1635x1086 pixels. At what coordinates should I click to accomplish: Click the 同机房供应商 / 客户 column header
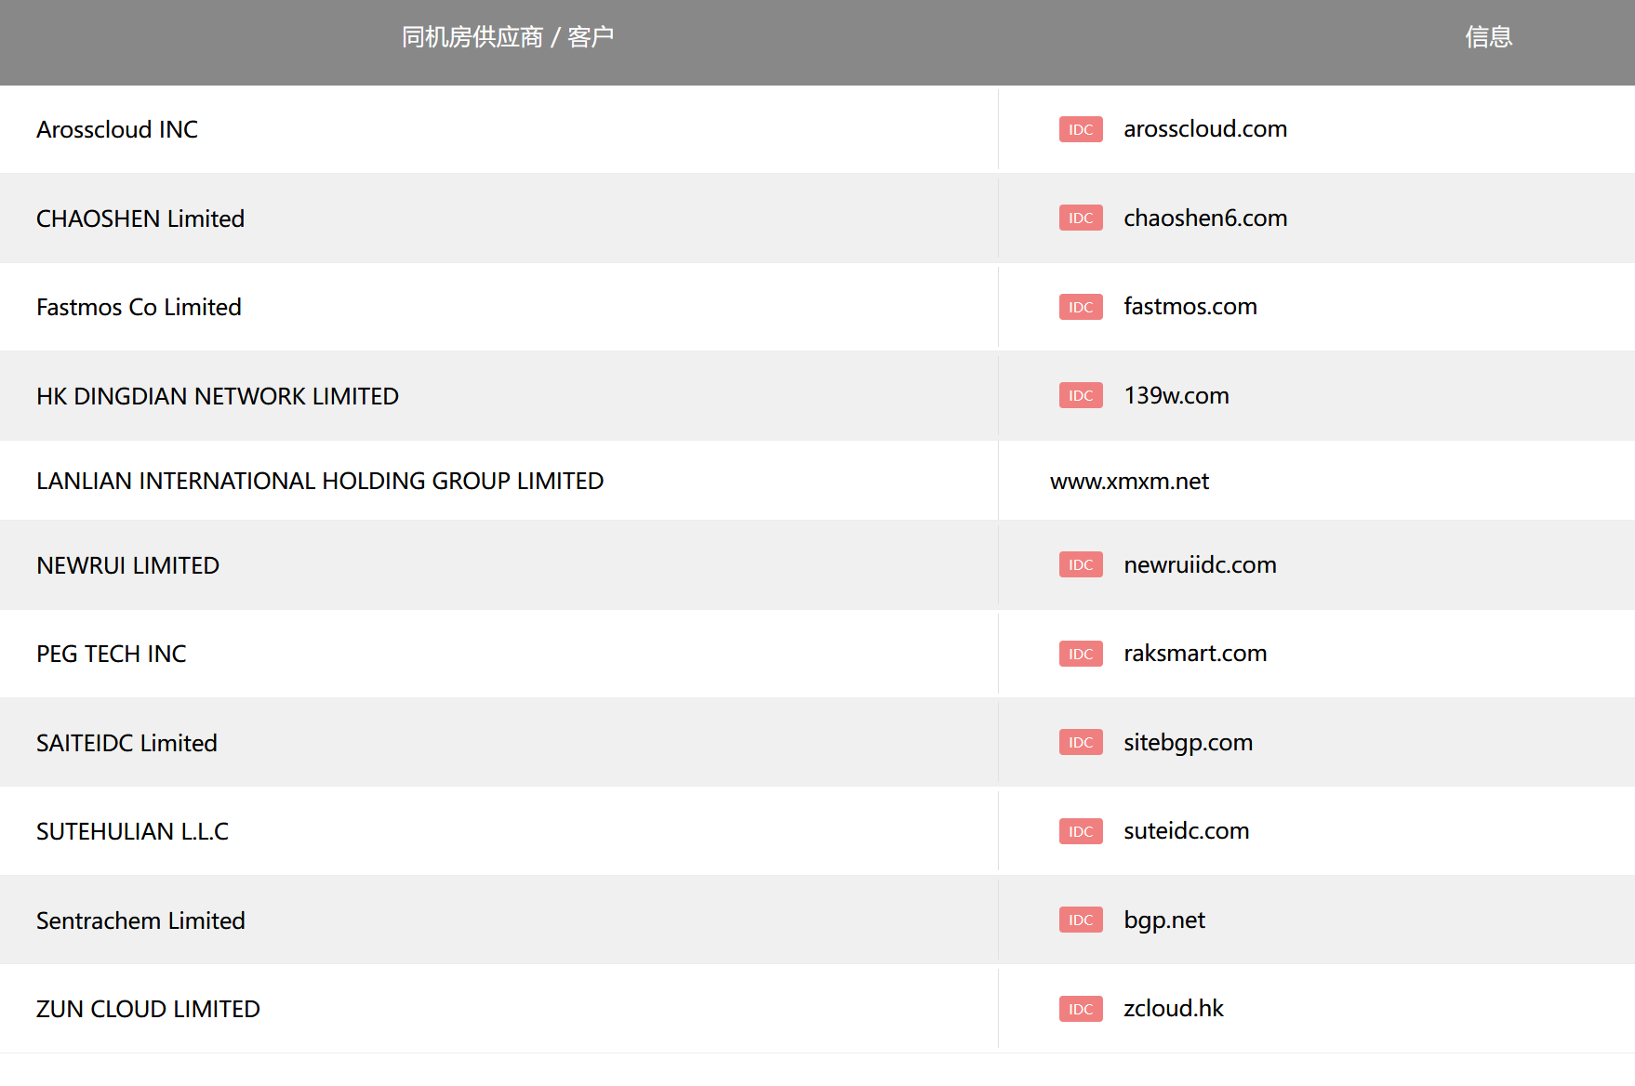click(508, 37)
